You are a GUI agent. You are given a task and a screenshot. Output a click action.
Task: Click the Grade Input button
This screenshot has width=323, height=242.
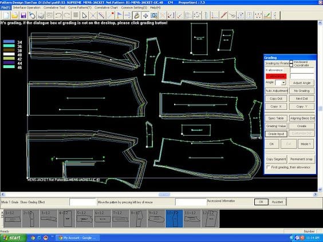276,134
